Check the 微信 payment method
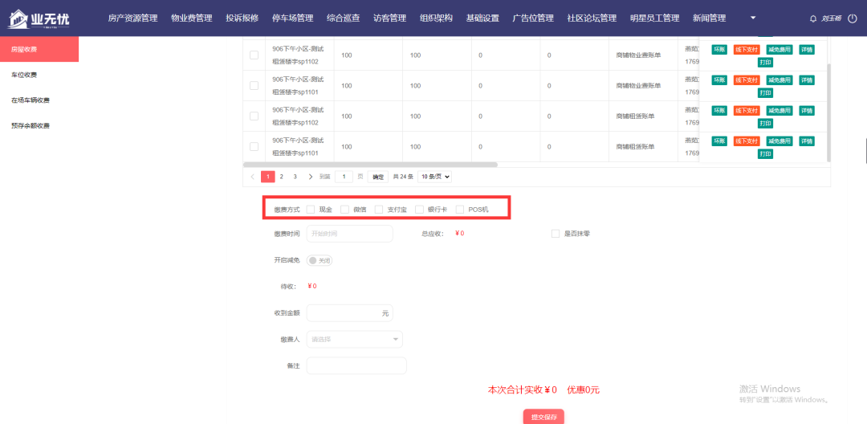Viewport: 867px width, 424px height. 344,210
